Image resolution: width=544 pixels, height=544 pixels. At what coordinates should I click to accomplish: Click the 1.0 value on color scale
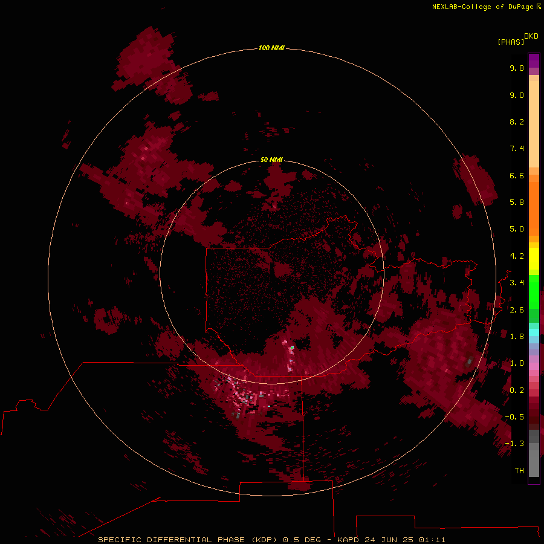click(x=517, y=363)
